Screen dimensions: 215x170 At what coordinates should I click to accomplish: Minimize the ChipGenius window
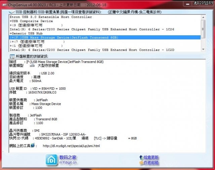(187, 4)
